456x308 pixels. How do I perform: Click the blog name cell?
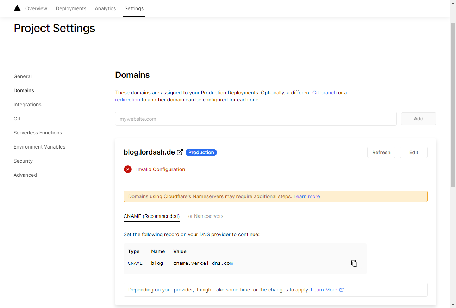[157, 263]
